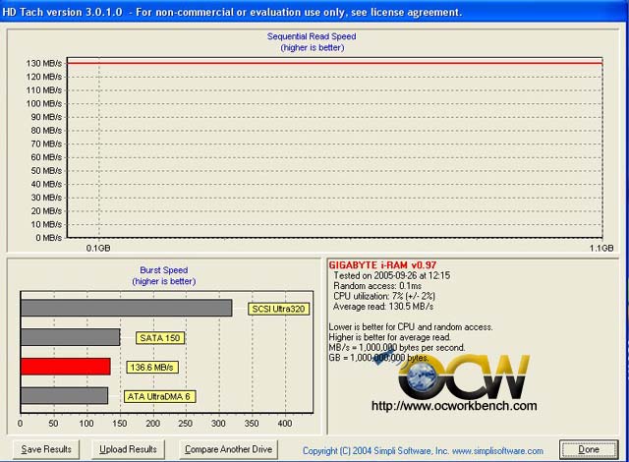The image size is (629, 462).
Task: Select the gray ATA UltraDMA 6 bar
Action: (64, 396)
